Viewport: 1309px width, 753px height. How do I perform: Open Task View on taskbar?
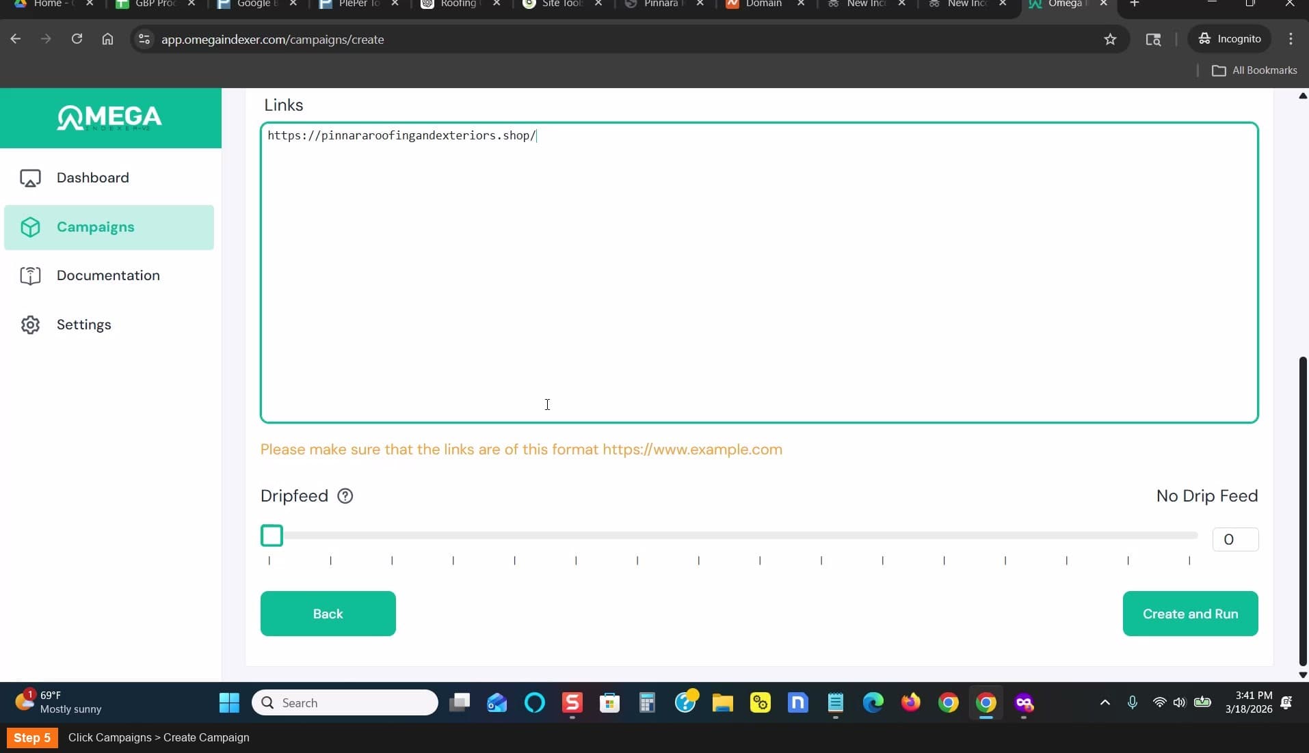coord(460,702)
